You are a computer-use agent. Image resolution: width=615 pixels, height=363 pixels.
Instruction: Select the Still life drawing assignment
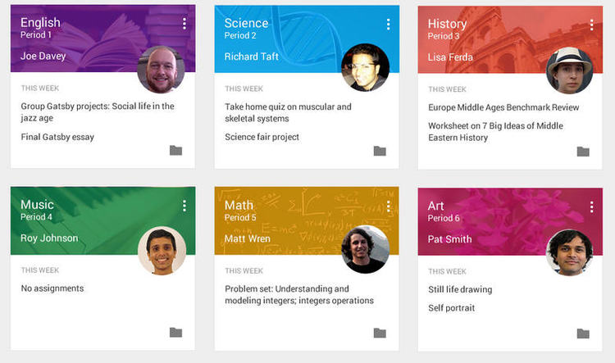pyautogui.click(x=462, y=288)
